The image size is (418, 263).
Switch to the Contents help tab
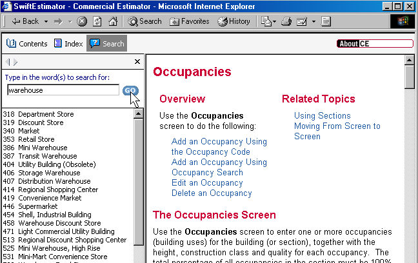26,43
